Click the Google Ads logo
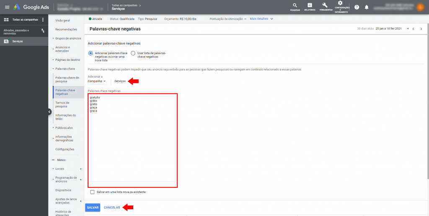This screenshot has width=429, height=216. click(x=31, y=7)
